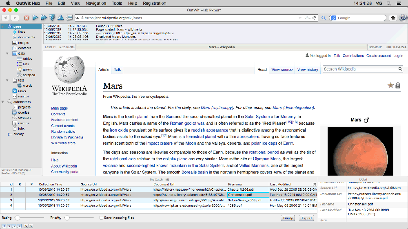Image resolution: width=408 pixels, height=229 pixels.
Task: Click the slideshow pictures toolbar icon
Action: point(69,18)
